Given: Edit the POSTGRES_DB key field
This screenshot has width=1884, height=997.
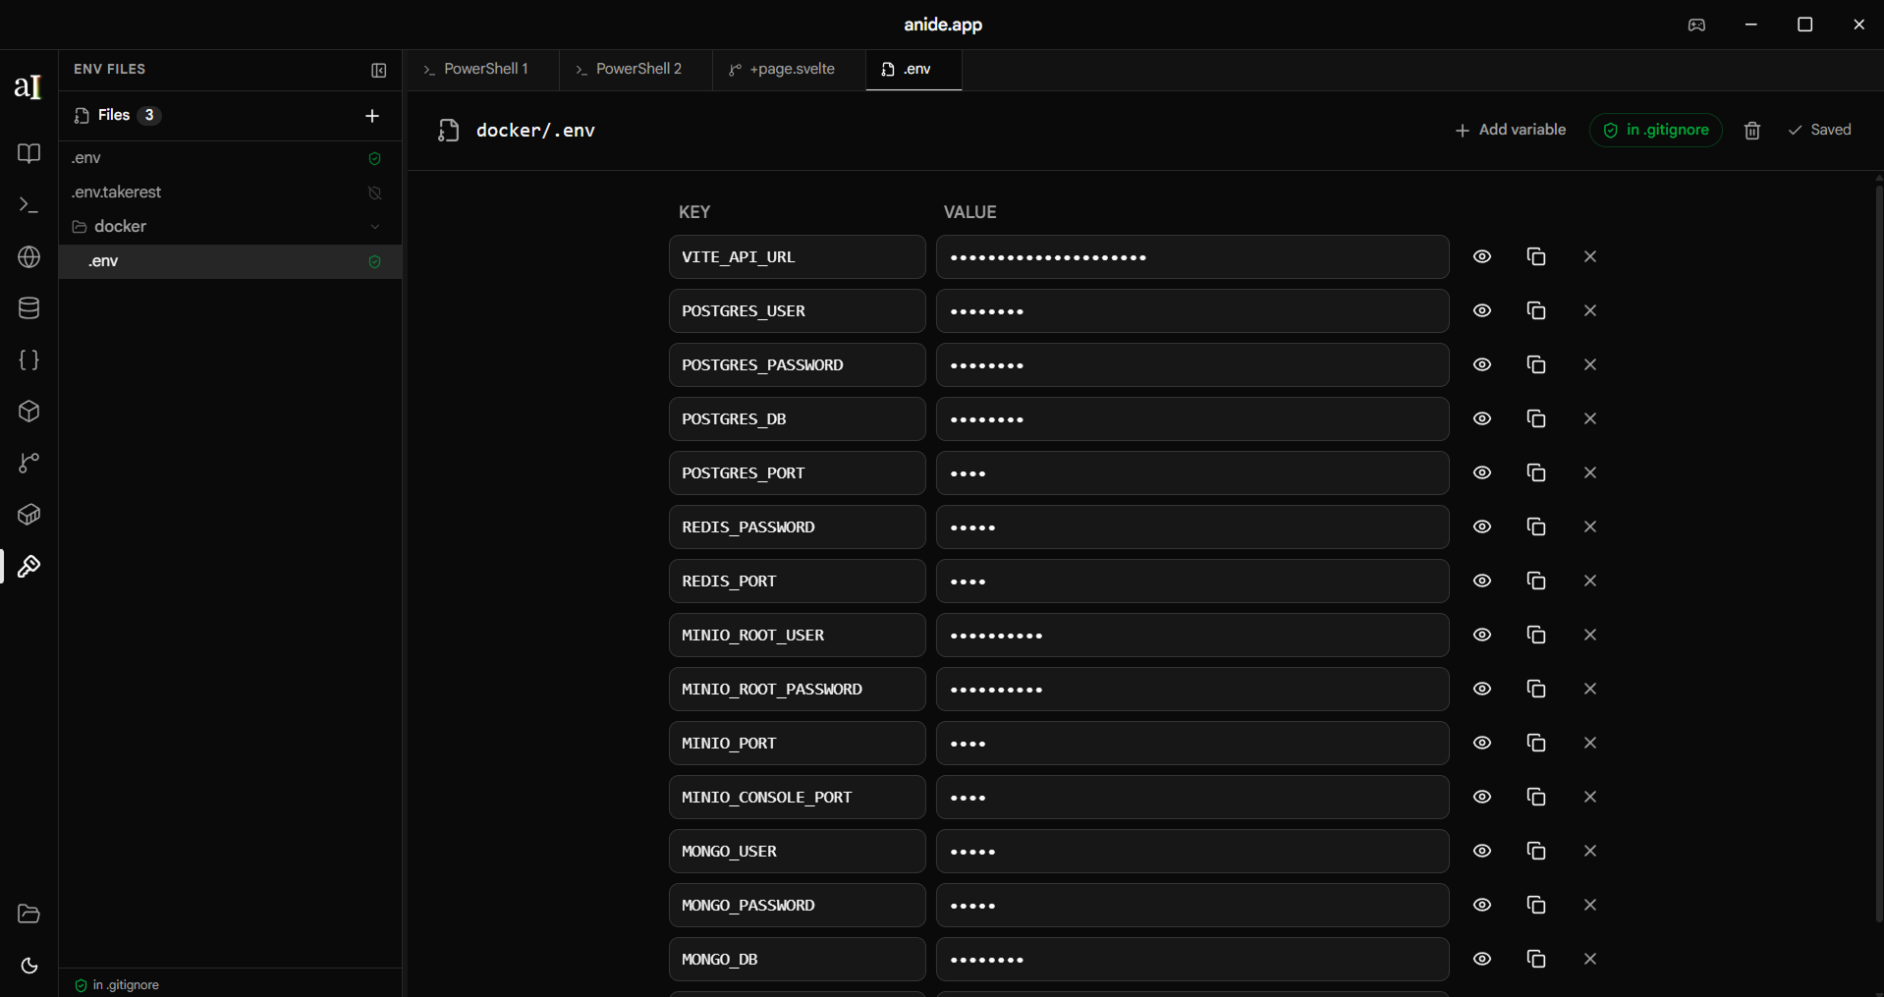Looking at the screenshot, I should pos(797,419).
